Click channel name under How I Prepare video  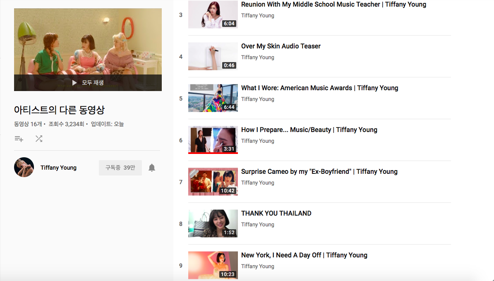(x=258, y=141)
